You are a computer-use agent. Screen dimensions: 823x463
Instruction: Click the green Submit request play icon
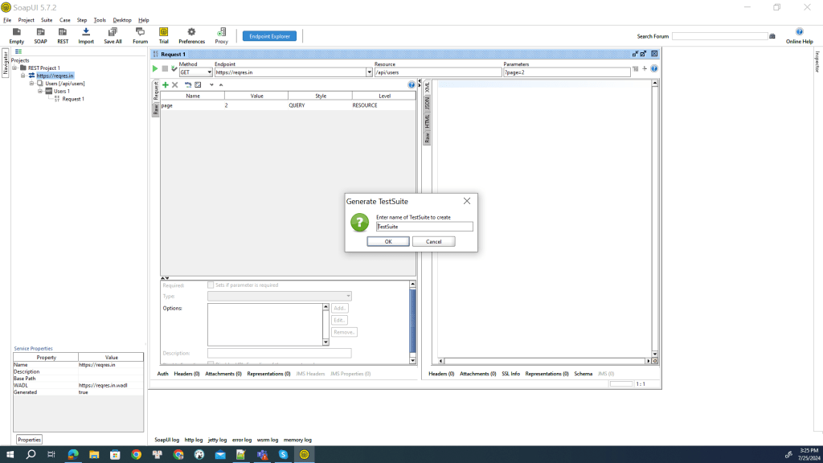(155, 69)
